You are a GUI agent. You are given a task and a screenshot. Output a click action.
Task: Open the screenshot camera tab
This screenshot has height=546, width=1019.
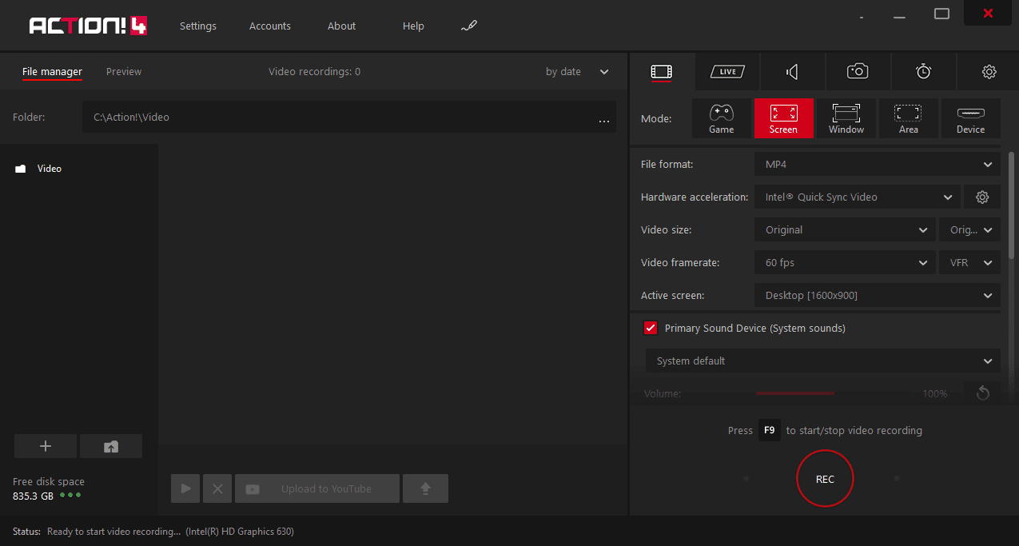pyautogui.click(x=858, y=72)
